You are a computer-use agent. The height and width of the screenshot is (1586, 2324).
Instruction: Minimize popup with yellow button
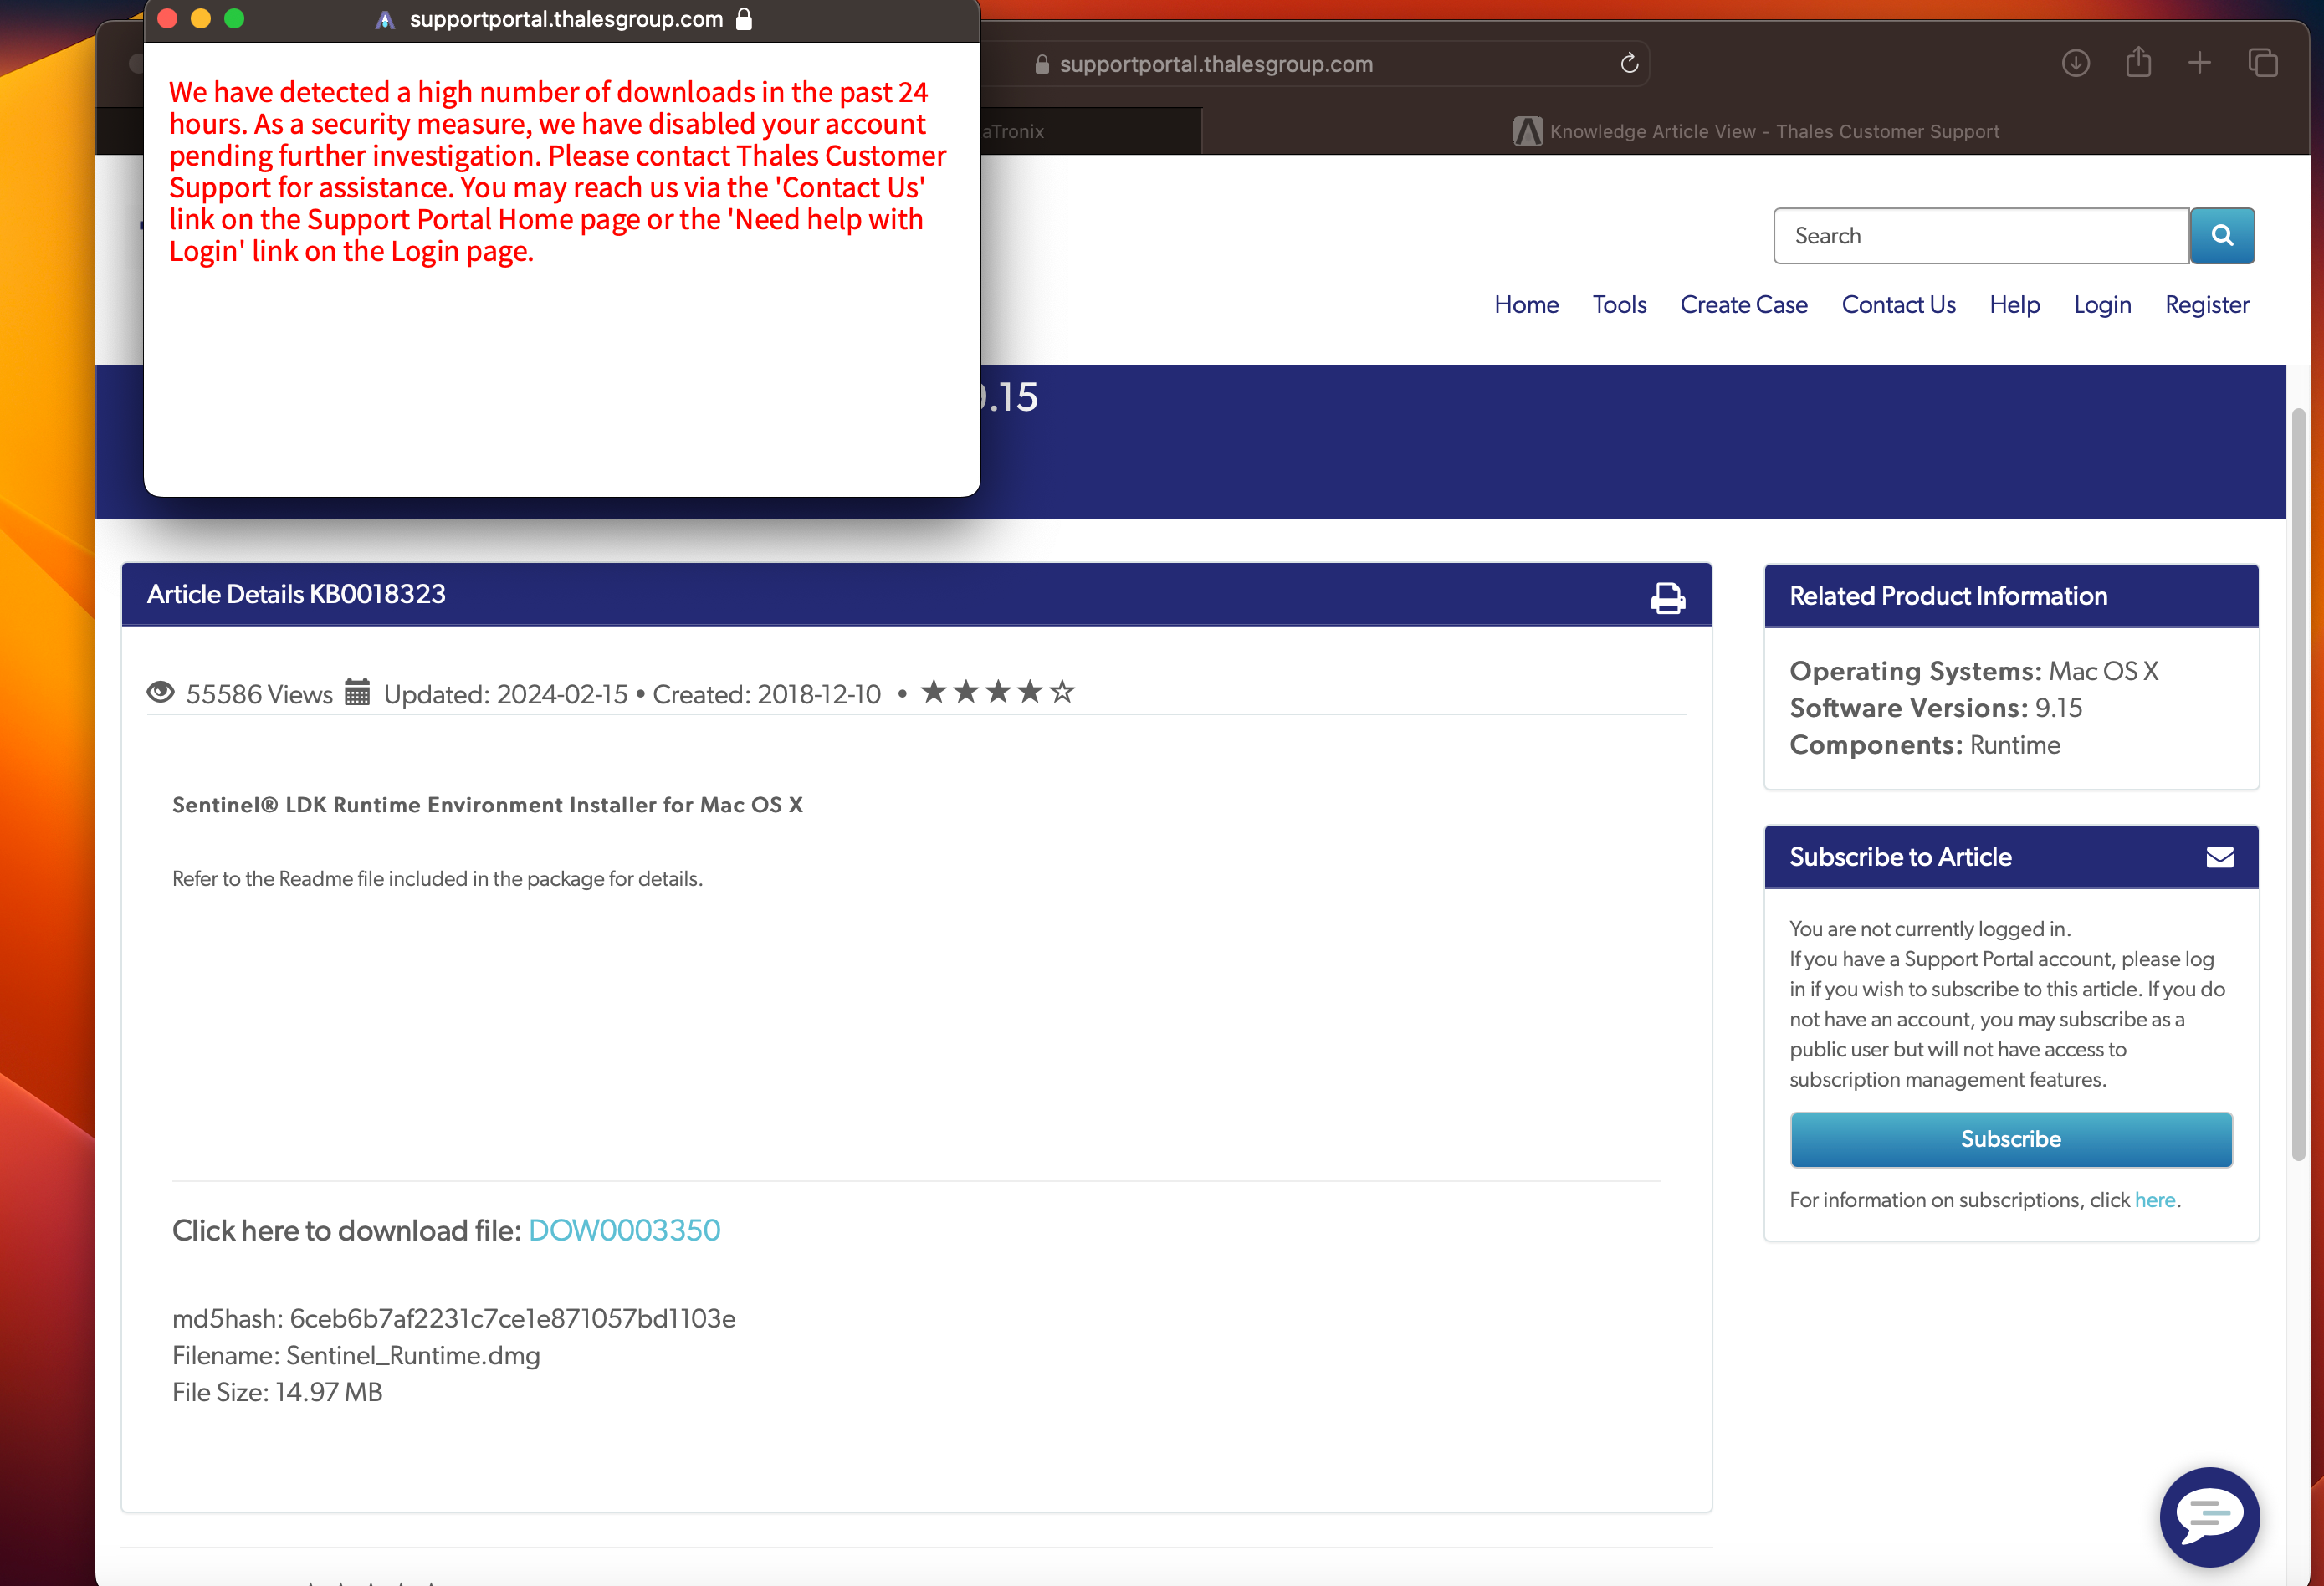click(x=201, y=19)
